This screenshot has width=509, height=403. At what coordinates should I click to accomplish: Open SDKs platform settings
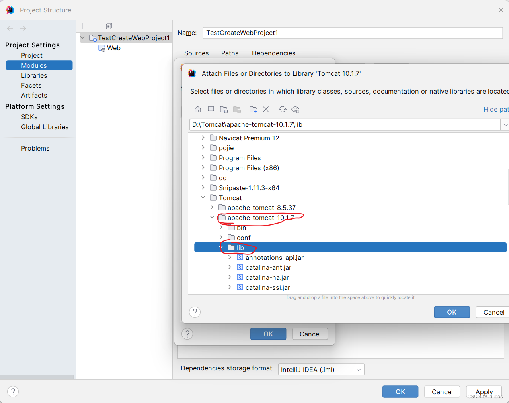[x=29, y=117]
